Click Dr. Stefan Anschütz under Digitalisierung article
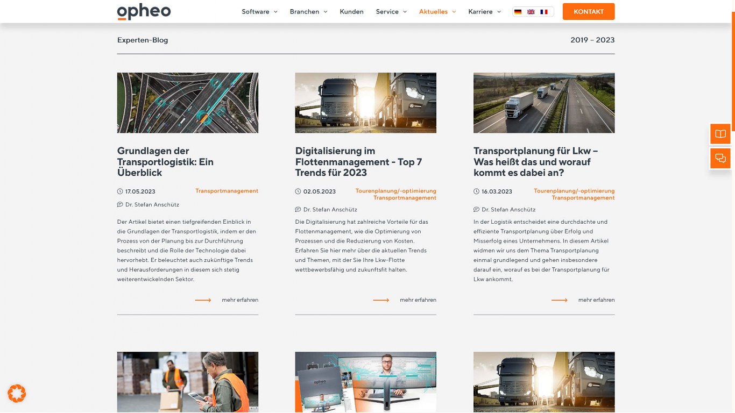The image size is (735, 413). tap(330, 210)
